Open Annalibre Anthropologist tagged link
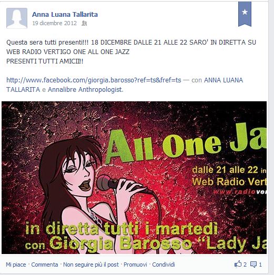 [x=85, y=90]
